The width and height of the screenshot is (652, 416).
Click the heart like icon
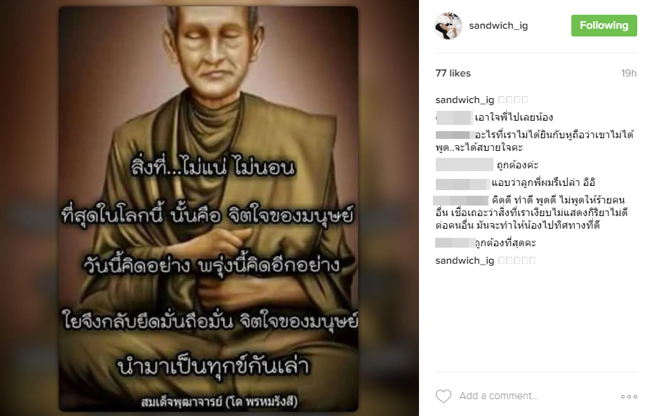tap(444, 396)
